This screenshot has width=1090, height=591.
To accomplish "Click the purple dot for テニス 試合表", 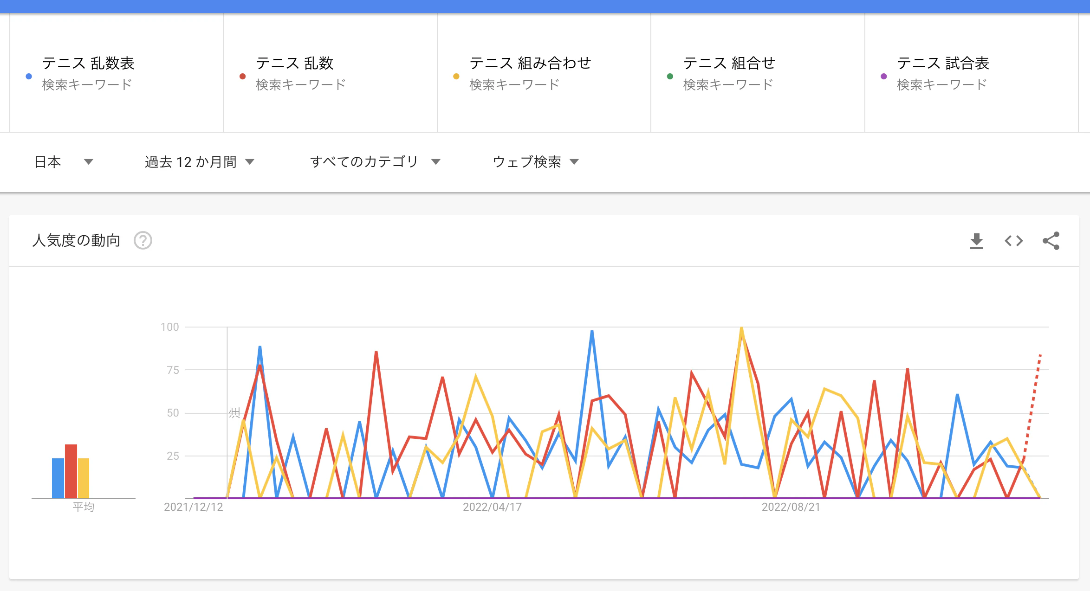I will pyautogui.click(x=884, y=76).
